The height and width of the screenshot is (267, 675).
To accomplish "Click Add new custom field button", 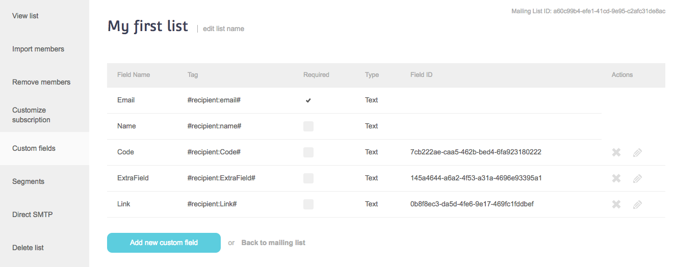I will click(x=164, y=243).
